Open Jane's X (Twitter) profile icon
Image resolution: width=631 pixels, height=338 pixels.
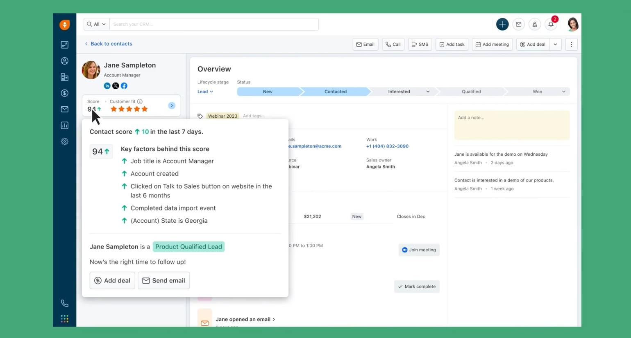[x=116, y=86]
